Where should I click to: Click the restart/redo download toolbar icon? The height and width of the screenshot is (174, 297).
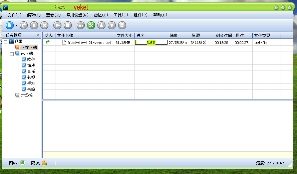click(24, 25)
